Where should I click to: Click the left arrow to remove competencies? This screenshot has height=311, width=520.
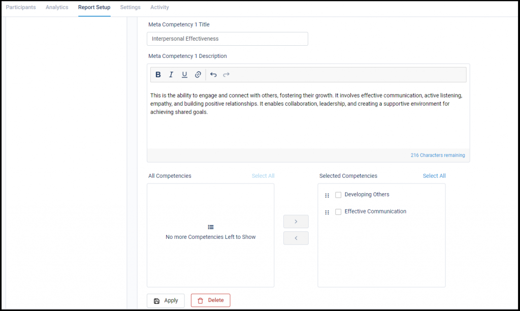click(x=296, y=238)
